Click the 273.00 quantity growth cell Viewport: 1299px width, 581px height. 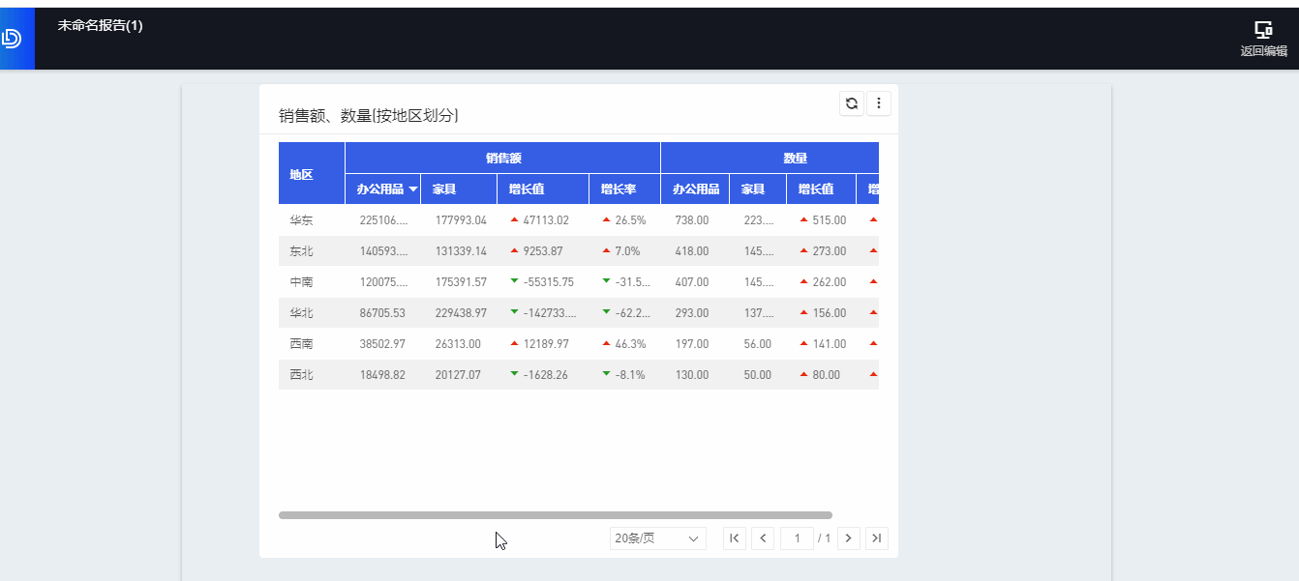pos(822,251)
